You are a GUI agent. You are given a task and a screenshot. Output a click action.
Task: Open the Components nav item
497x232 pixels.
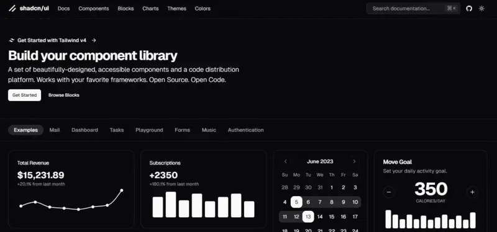coord(94,9)
